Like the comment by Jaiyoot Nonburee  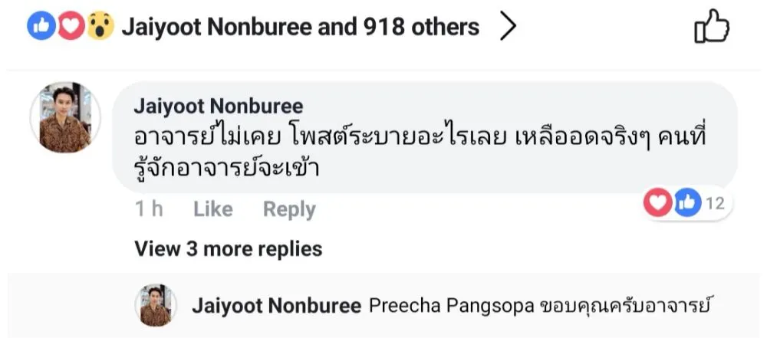pyautogui.click(x=212, y=208)
